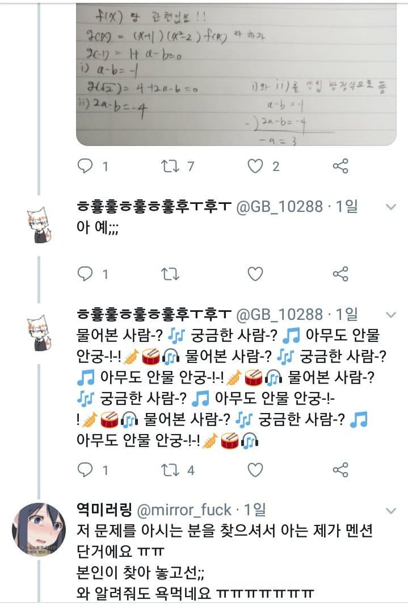Screen dimensions: 408x605
Task: Open the fox avatar beside the '아 예;;;' tweet
Action: pyautogui.click(x=39, y=222)
